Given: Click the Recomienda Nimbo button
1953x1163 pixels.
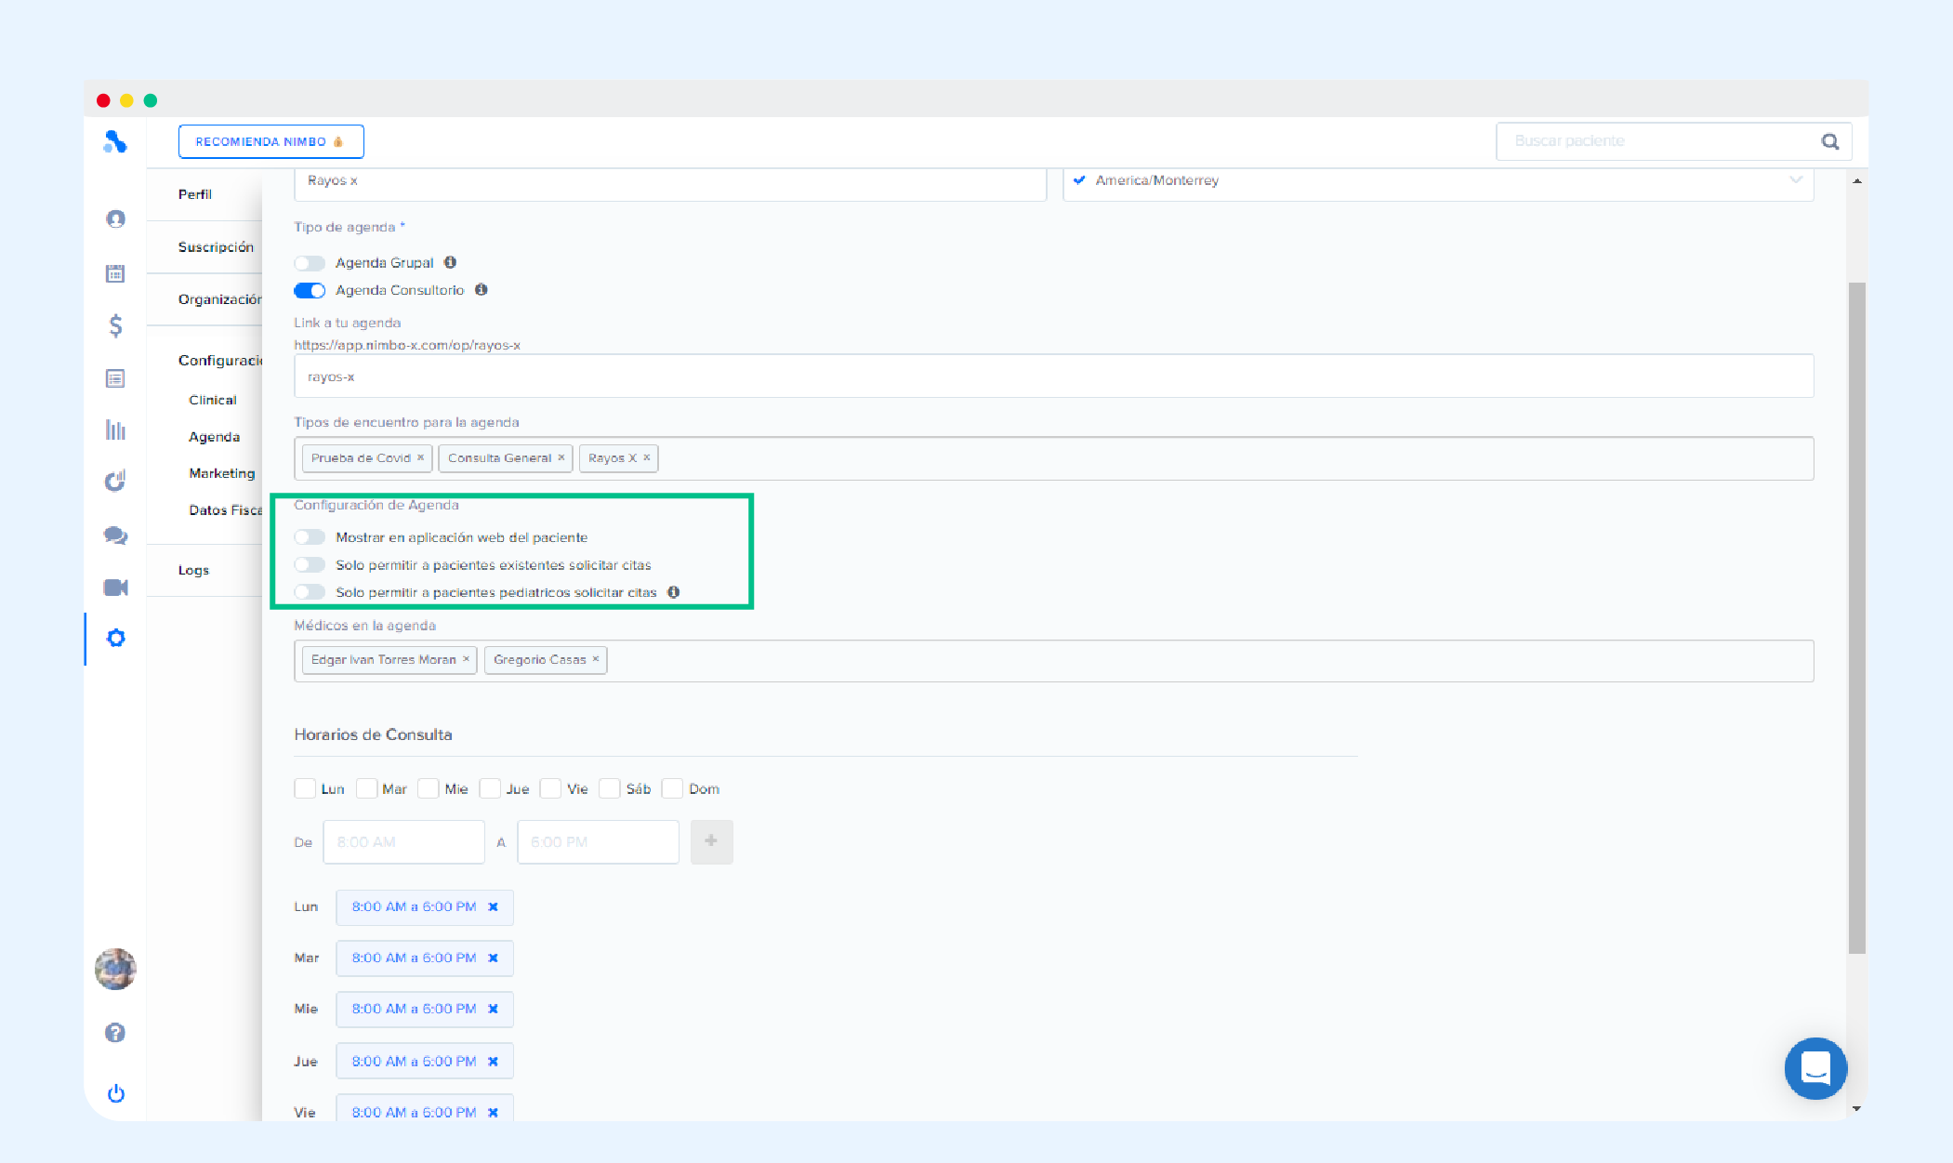Looking at the screenshot, I should (x=271, y=141).
